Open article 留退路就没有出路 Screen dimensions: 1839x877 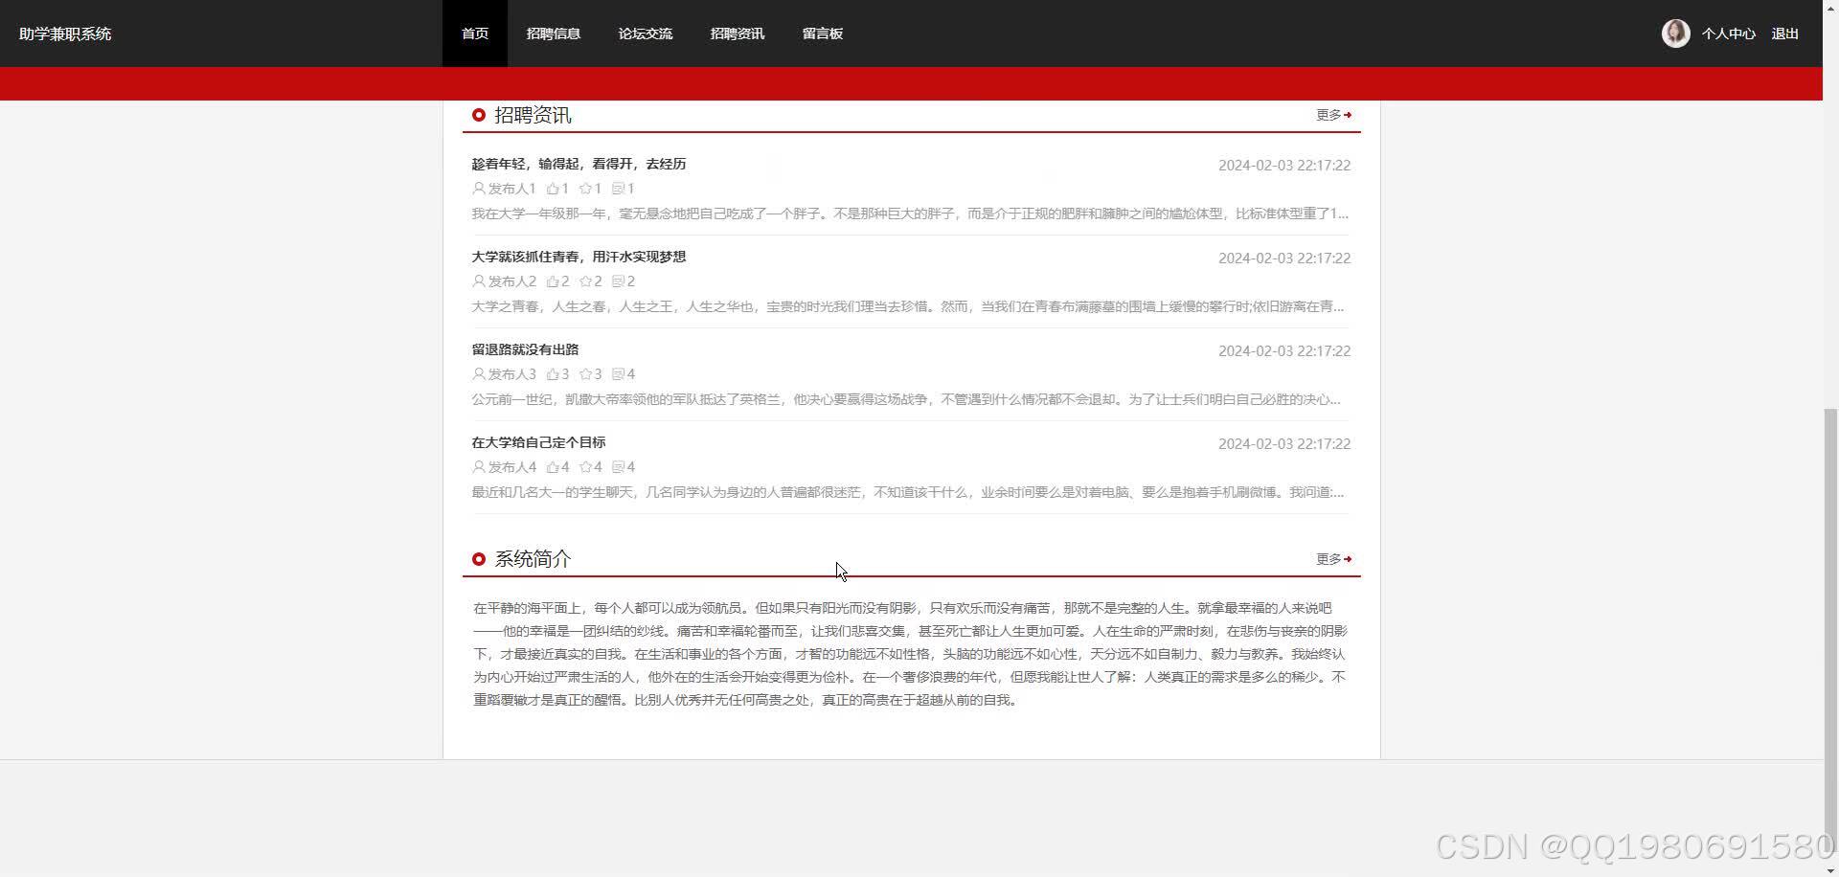click(525, 349)
